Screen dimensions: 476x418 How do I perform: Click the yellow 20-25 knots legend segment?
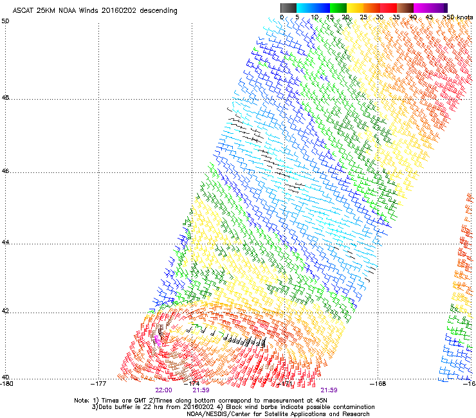pos(355,8)
